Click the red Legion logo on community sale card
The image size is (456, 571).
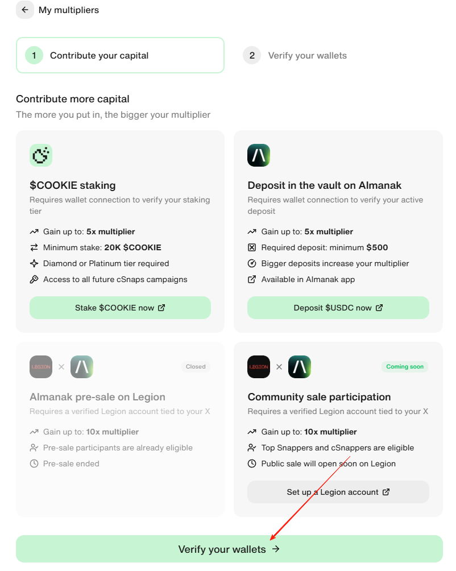(x=259, y=367)
